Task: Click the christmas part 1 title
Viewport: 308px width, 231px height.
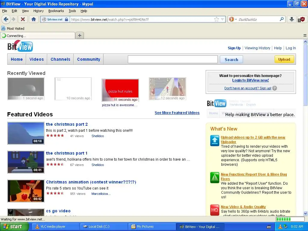Action: (66, 153)
